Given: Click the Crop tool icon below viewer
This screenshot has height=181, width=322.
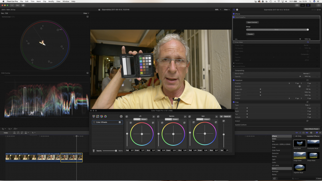Looking at the screenshot, I should click(3, 129).
